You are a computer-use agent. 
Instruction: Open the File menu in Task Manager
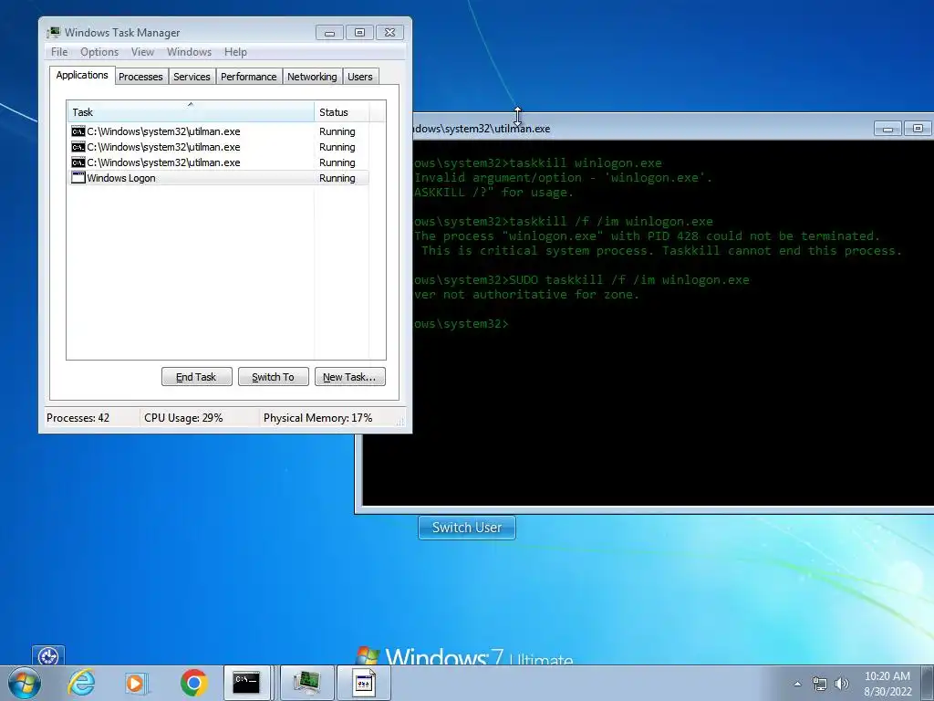coord(59,52)
